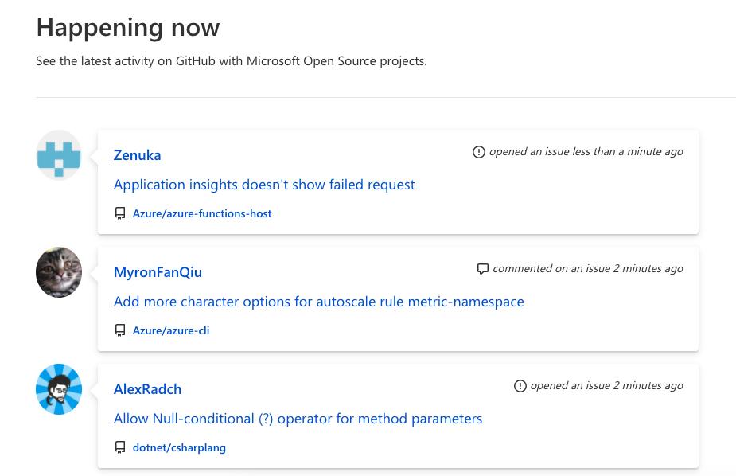Image resolution: width=736 pixels, height=476 pixels.
Task: Click MyronFanQiu's cat avatar
Action: click(x=59, y=272)
